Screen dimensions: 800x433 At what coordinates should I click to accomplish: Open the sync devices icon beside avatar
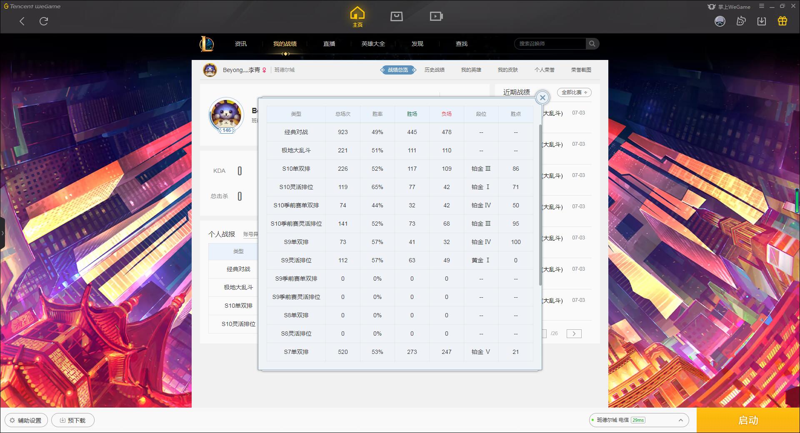741,21
